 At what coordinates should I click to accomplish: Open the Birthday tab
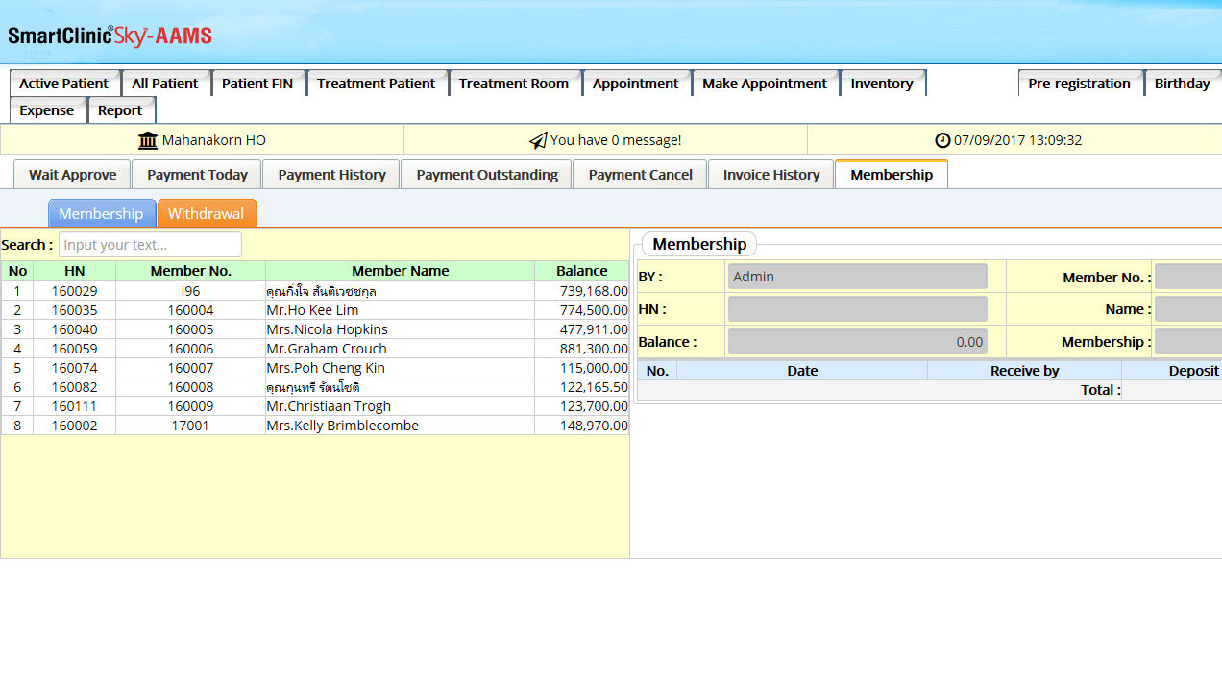(x=1182, y=84)
